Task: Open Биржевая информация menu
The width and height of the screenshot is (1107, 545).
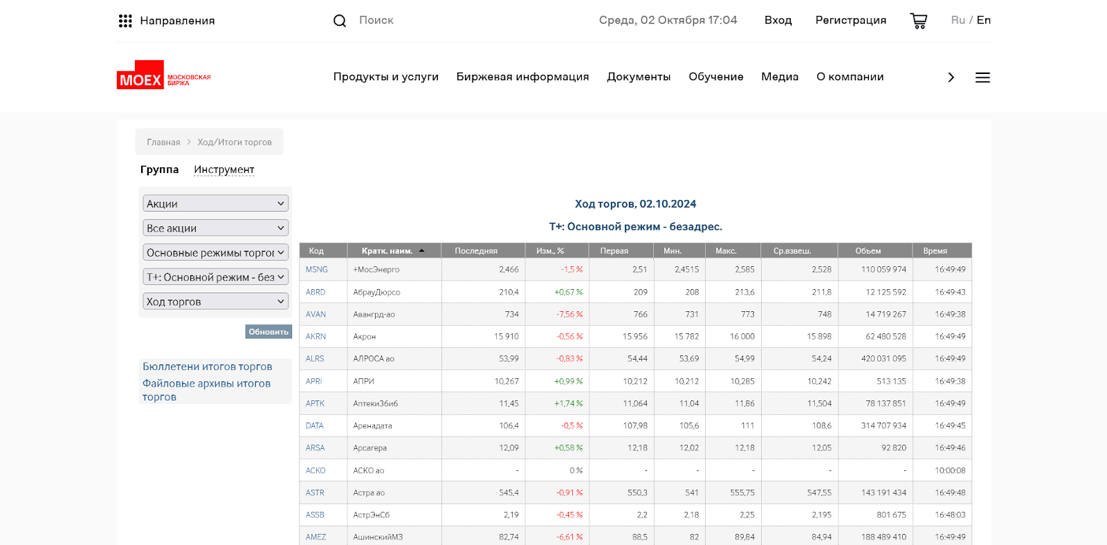Action: [x=522, y=77]
